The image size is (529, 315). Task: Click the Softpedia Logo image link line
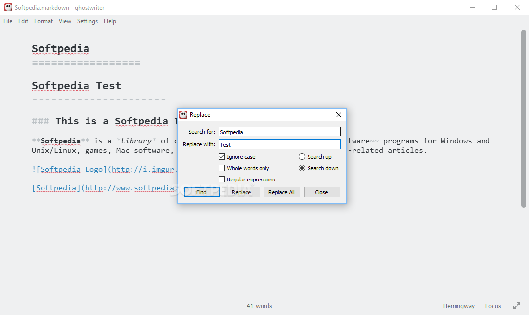(105, 169)
